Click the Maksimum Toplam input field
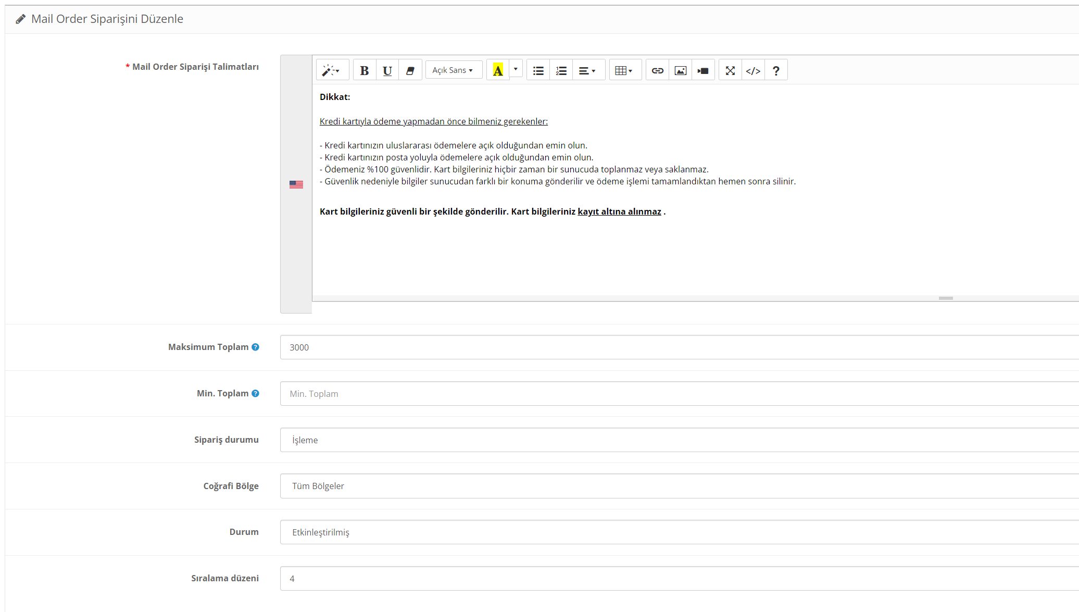The image size is (1079, 612). [x=677, y=347]
